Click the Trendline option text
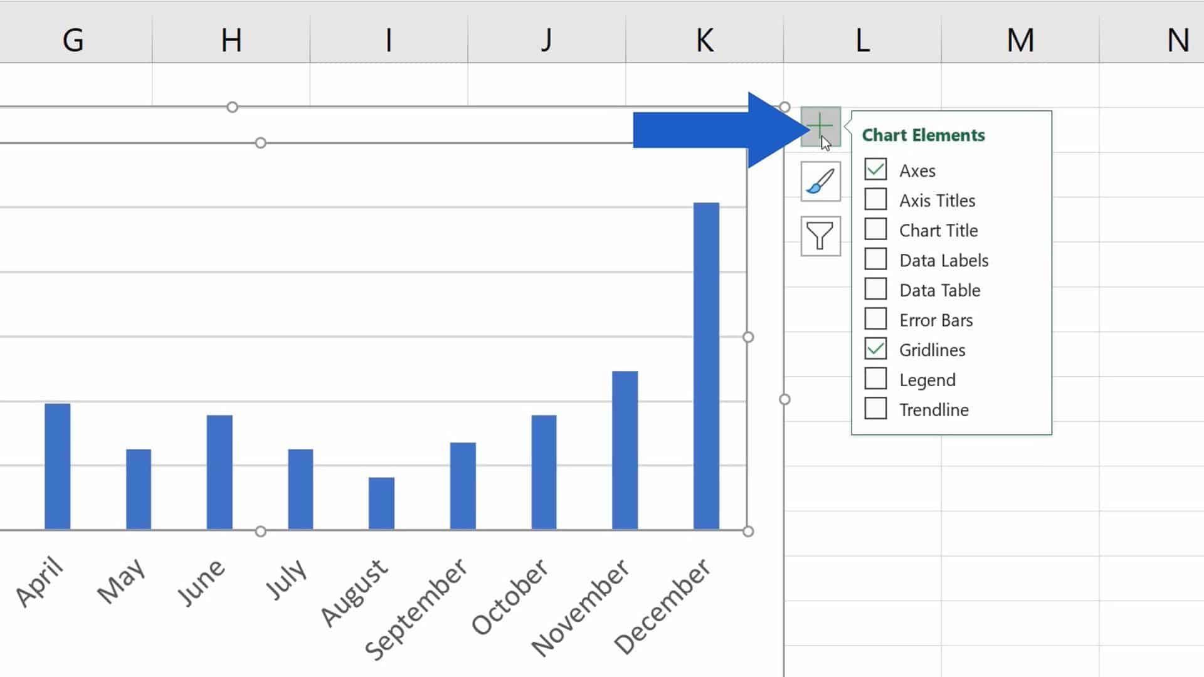1204x677 pixels. click(x=934, y=408)
